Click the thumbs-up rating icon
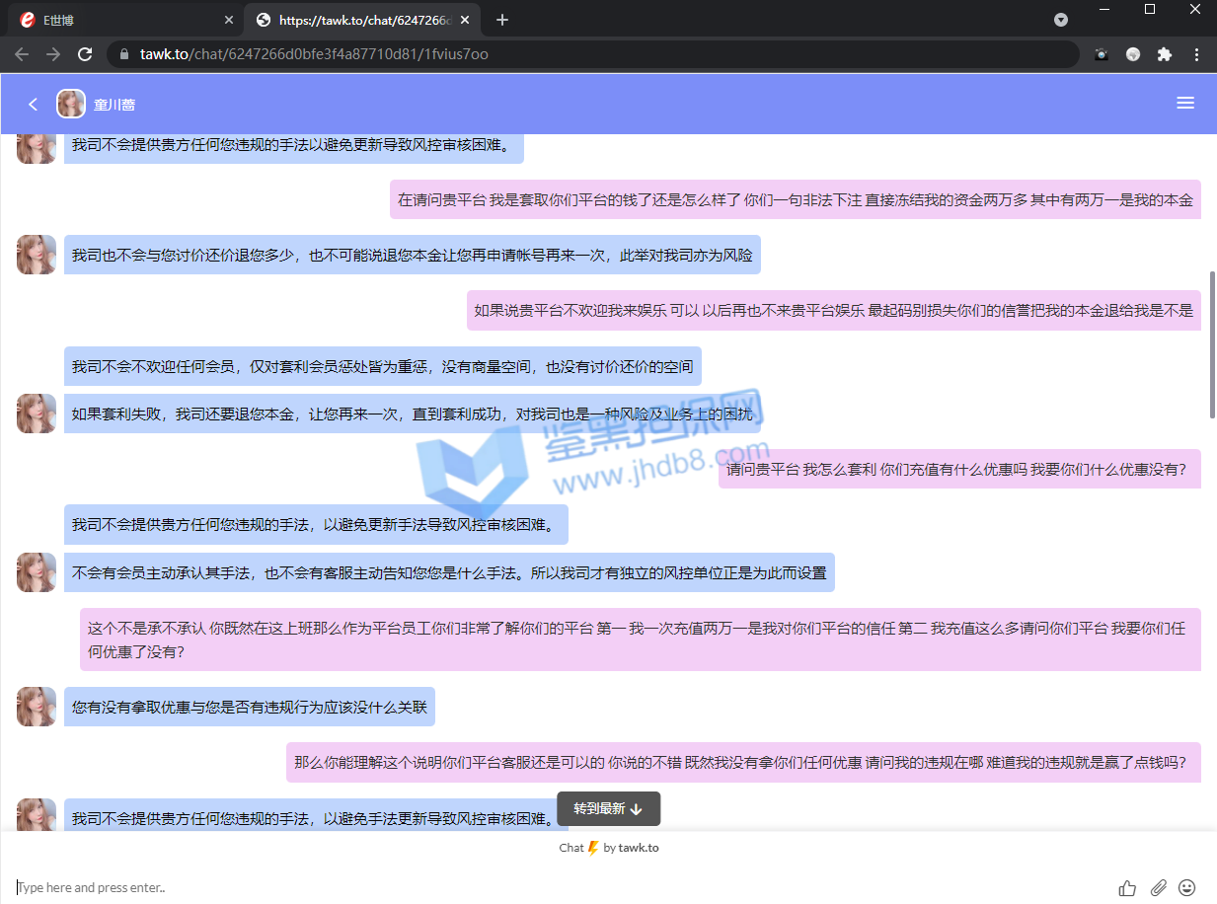This screenshot has width=1217, height=904. pos(1127,887)
